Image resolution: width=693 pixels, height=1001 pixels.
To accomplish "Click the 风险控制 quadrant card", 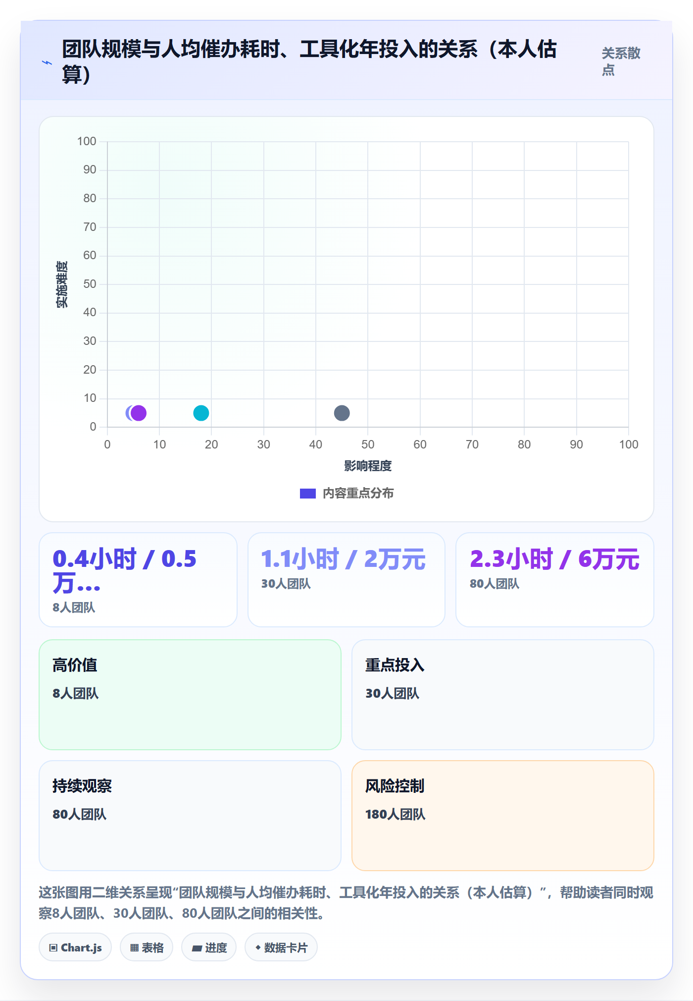I will click(503, 816).
